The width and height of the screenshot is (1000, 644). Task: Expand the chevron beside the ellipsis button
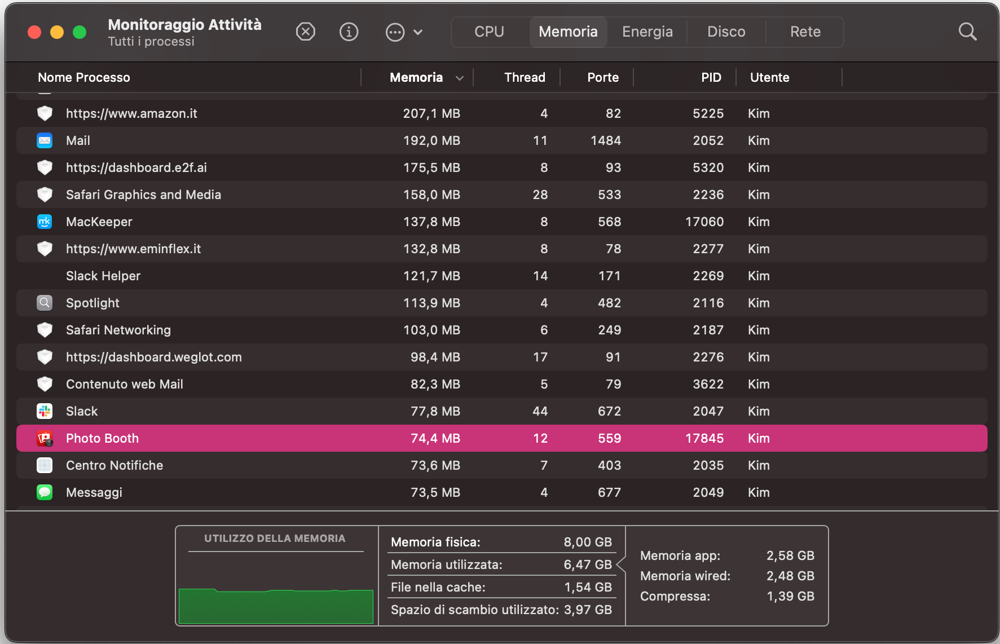pyautogui.click(x=418, y=32)
